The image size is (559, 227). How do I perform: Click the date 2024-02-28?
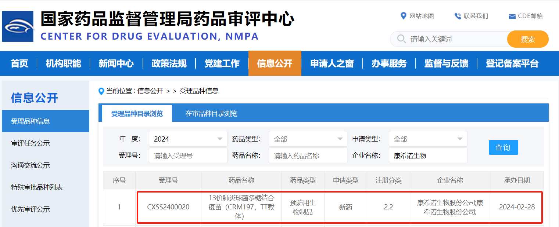coord(517,207)
